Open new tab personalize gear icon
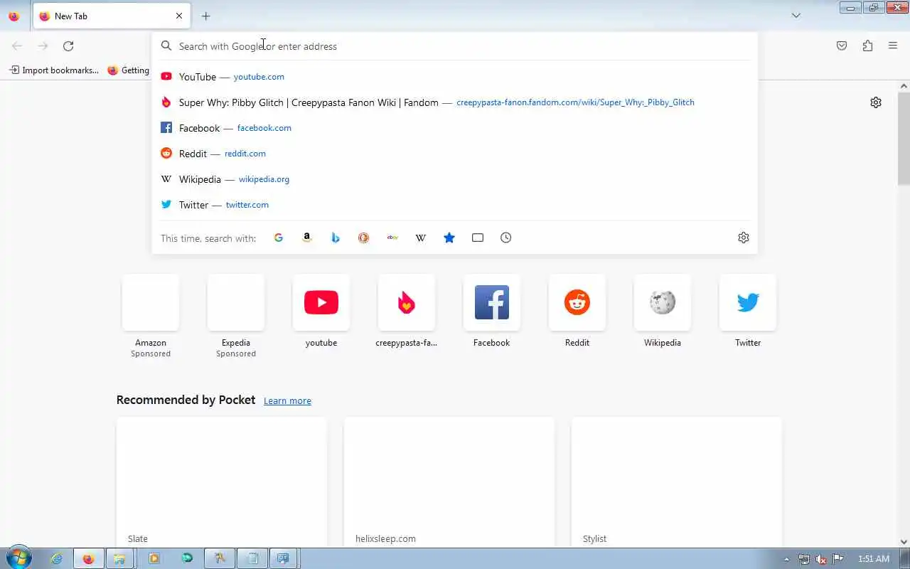This screenshot has width=910, height=569. [x=876, y=102]
